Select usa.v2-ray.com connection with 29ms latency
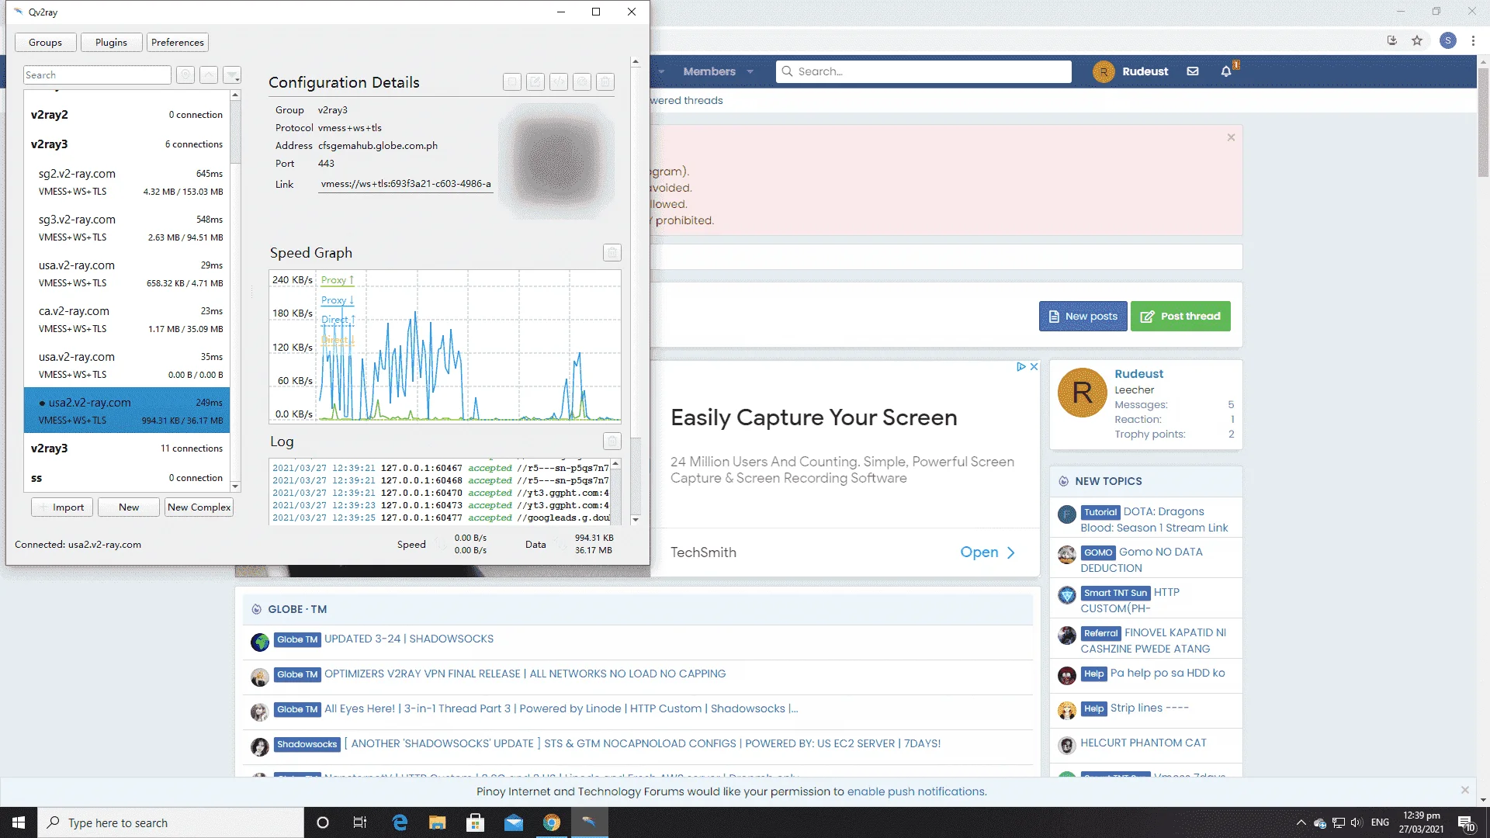1490x838 pixels. click(126, 274)
